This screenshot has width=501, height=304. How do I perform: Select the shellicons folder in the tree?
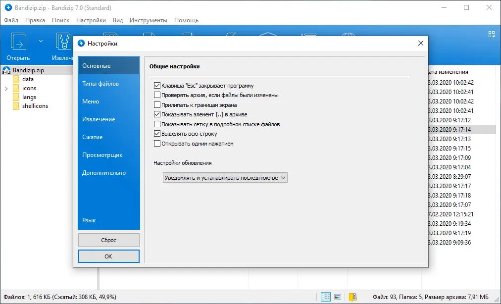pyautogui.click(x=35, y=106)
